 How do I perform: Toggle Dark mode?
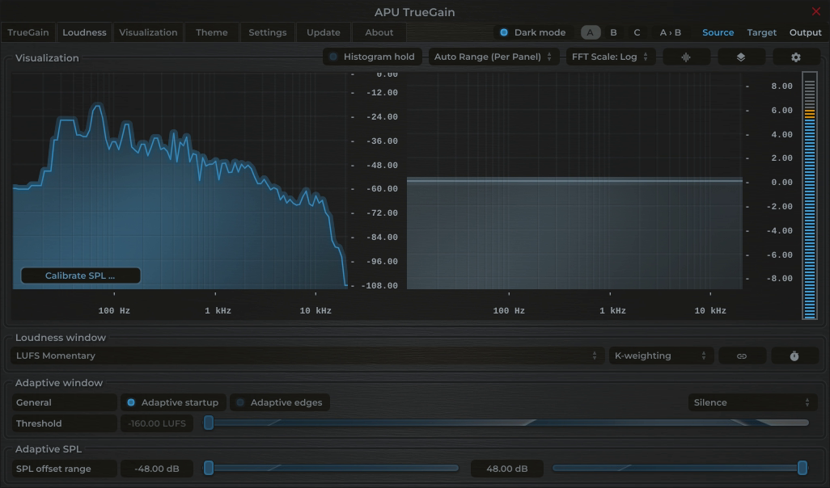(x=531, y=32)
